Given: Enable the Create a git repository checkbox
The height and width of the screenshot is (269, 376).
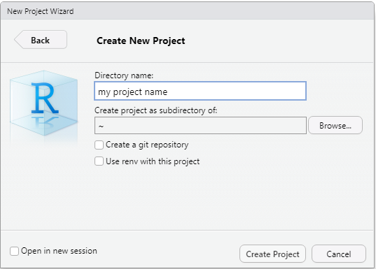Looking at the screenshot, I should (x=99, y=145).
